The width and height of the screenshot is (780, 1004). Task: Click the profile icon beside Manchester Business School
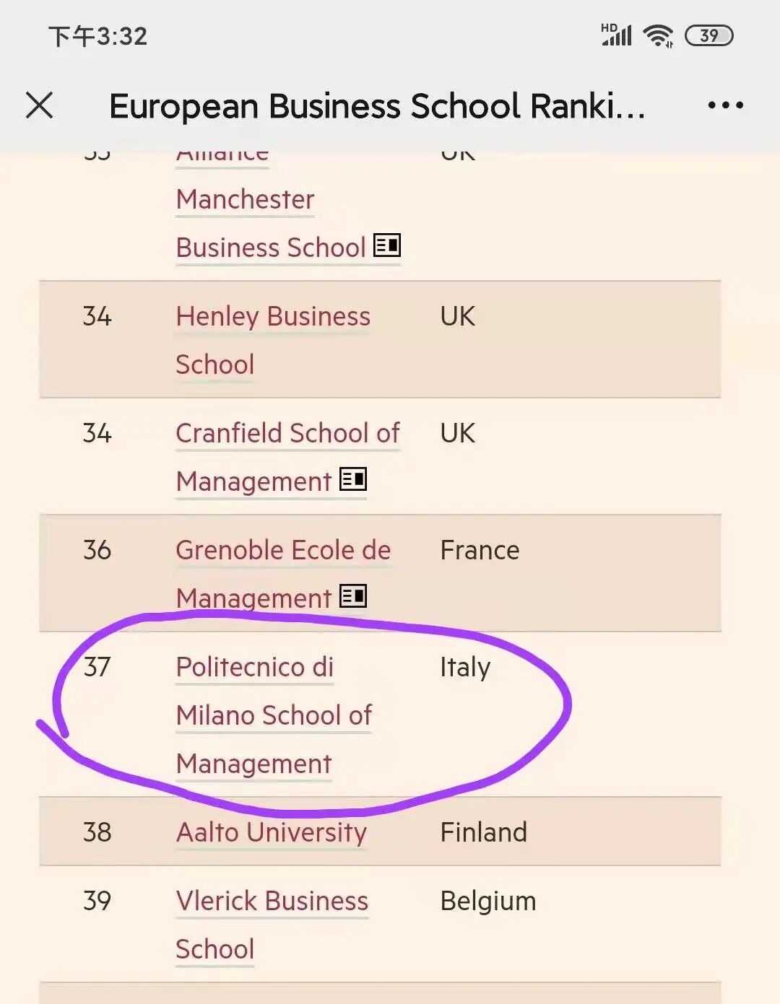click(x=387, y=245)
